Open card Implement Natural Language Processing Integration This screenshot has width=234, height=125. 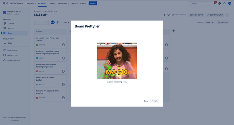point(51,55)
